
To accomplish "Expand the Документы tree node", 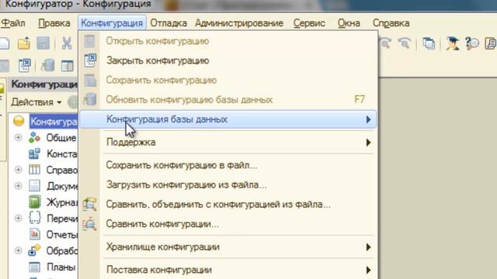I will pos(19,186).
